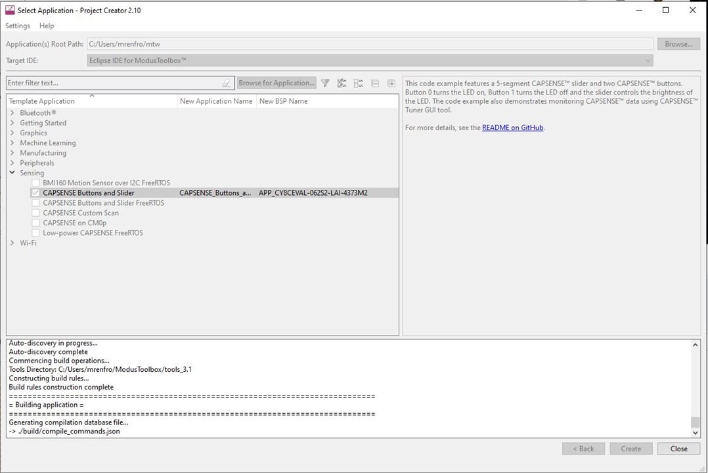This screenshot has height=473, width=708.
Task: Click the collapse all tree icon
Action: [x=375, y=83]
